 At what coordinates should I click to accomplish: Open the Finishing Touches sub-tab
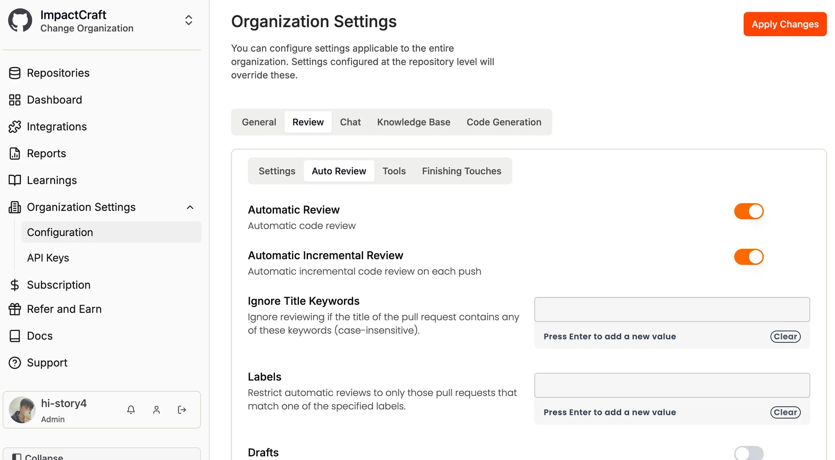pyautogui.click(x=462, y=171)
